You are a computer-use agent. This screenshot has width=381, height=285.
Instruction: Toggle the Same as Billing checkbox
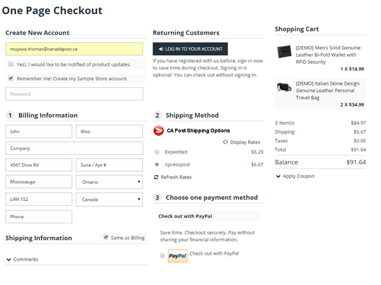106,237
